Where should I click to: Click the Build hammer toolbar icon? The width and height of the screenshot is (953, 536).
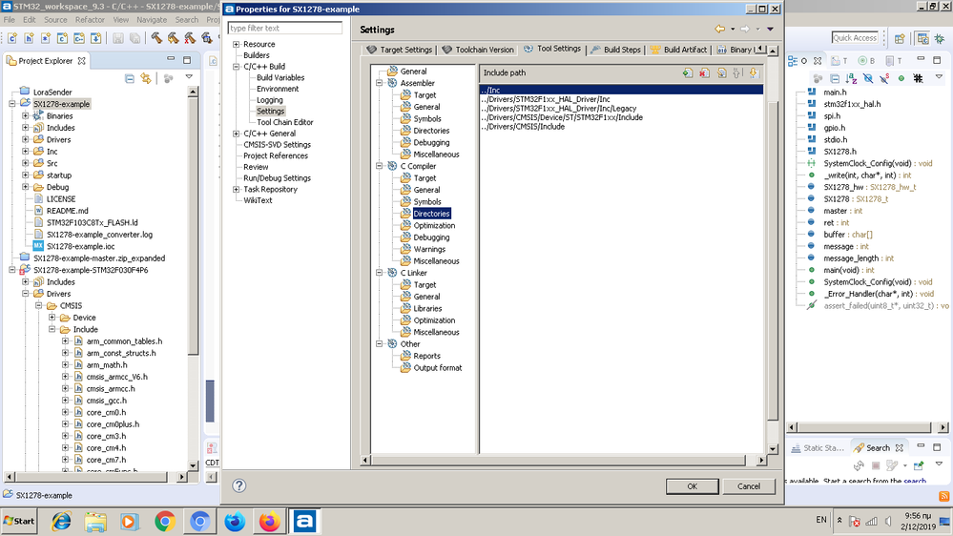coord(156,38)
